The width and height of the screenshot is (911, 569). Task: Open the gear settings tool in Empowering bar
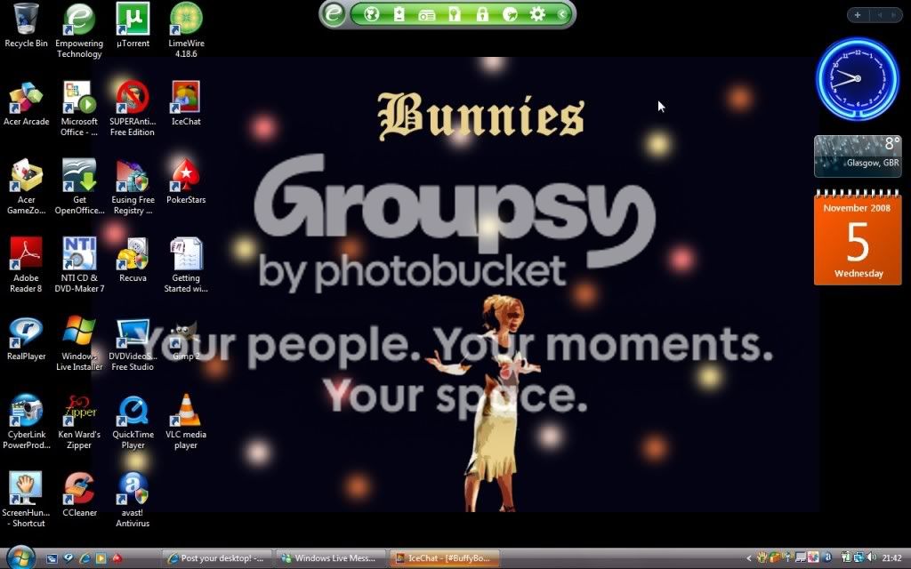(x=537, y=14)
